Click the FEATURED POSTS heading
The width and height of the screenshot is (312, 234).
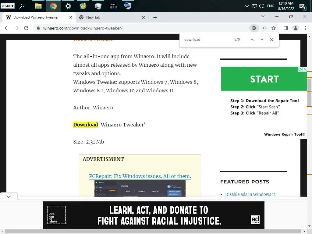(x=245, y=182)
